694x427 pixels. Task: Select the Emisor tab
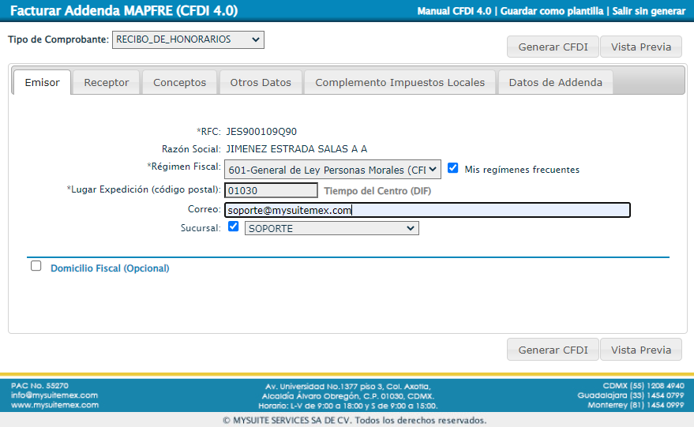[42, 82]
